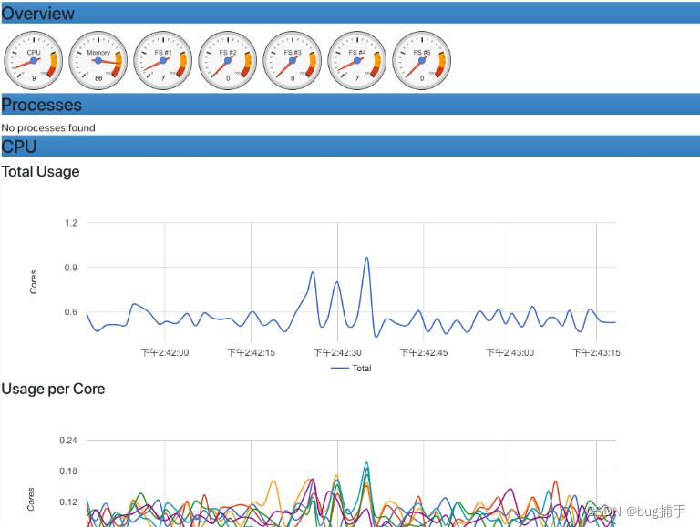Click the Overview section header
Image resolution: width=700 pixels, height=527 pixels.
pyautogui.click(x=350, y=13)
